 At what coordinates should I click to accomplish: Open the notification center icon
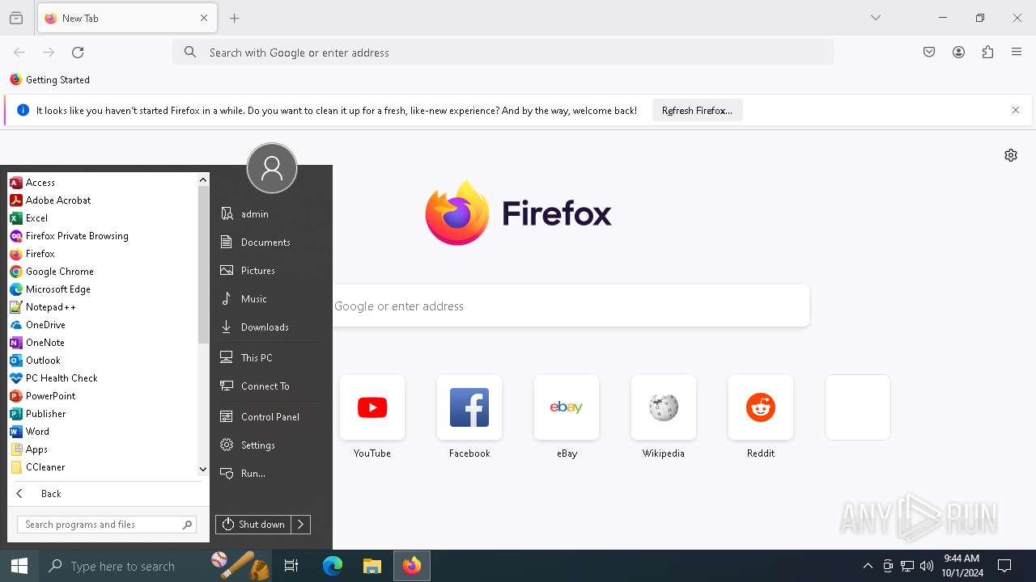click(x=1004, y=566)
